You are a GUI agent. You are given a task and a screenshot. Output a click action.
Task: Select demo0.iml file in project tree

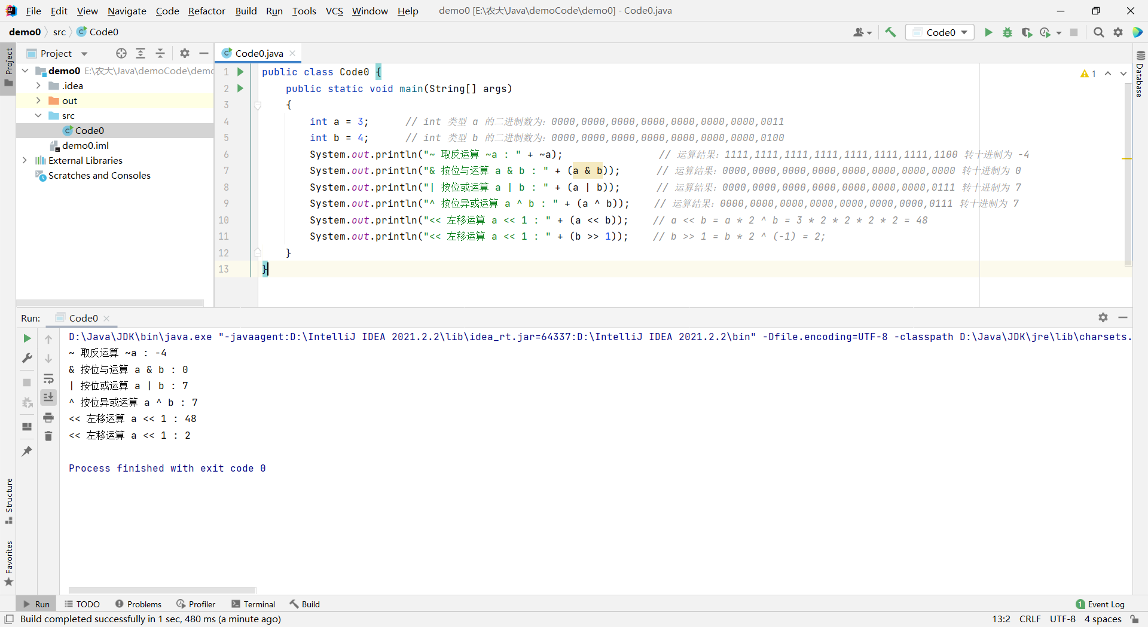pos(85,145)
